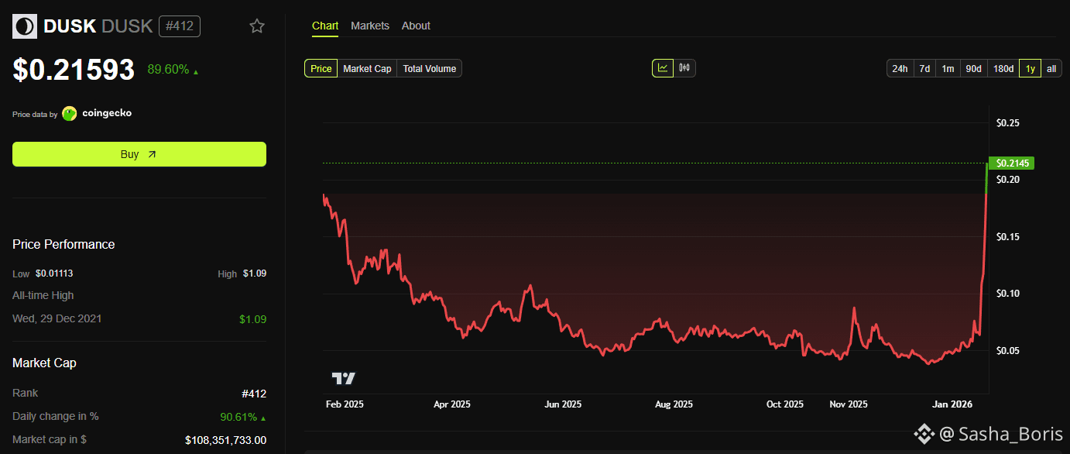Image resolution: width=1070 pixels, height=454 pixels.
Task: Add DUSK to favorites with star icon
Action: [257, 26]
